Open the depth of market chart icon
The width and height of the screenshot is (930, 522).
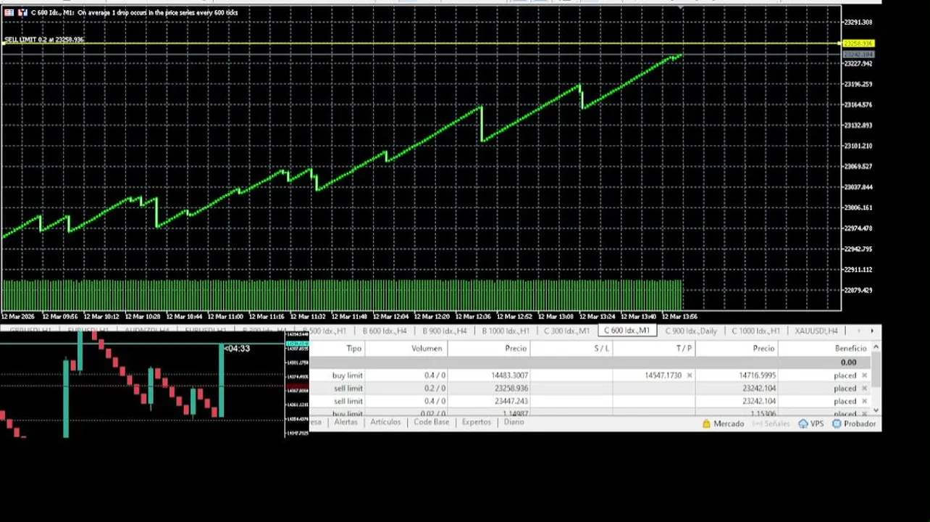point(21,12)
